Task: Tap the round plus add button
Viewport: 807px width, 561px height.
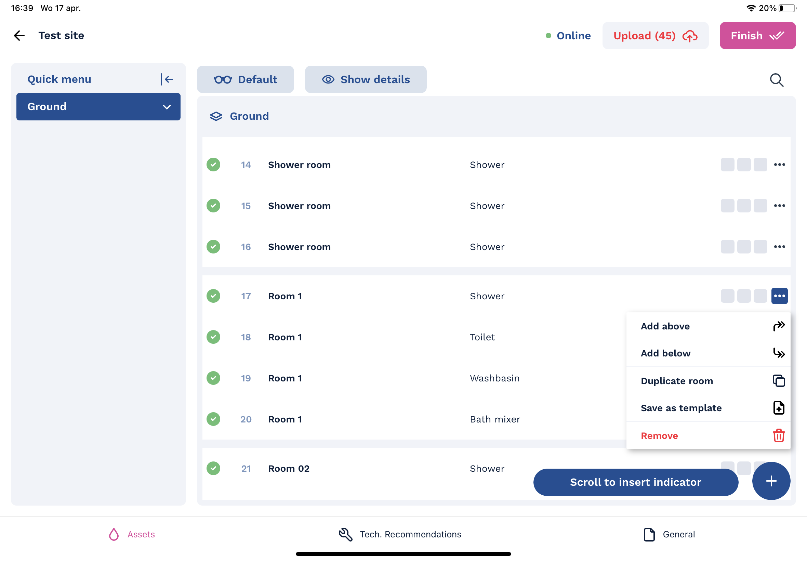Action: click(x=771, y=481)
